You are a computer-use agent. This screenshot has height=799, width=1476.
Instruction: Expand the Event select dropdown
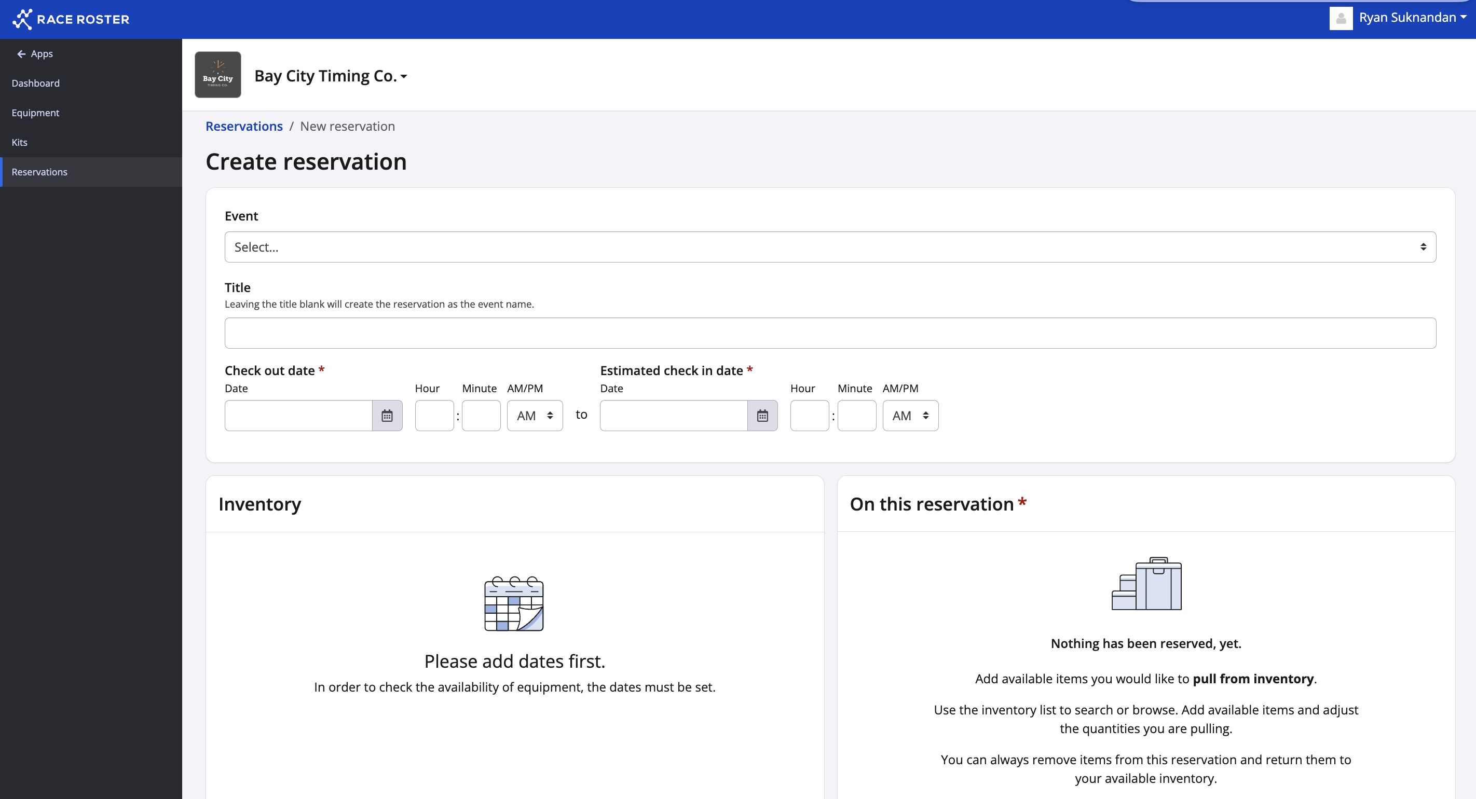830,247
